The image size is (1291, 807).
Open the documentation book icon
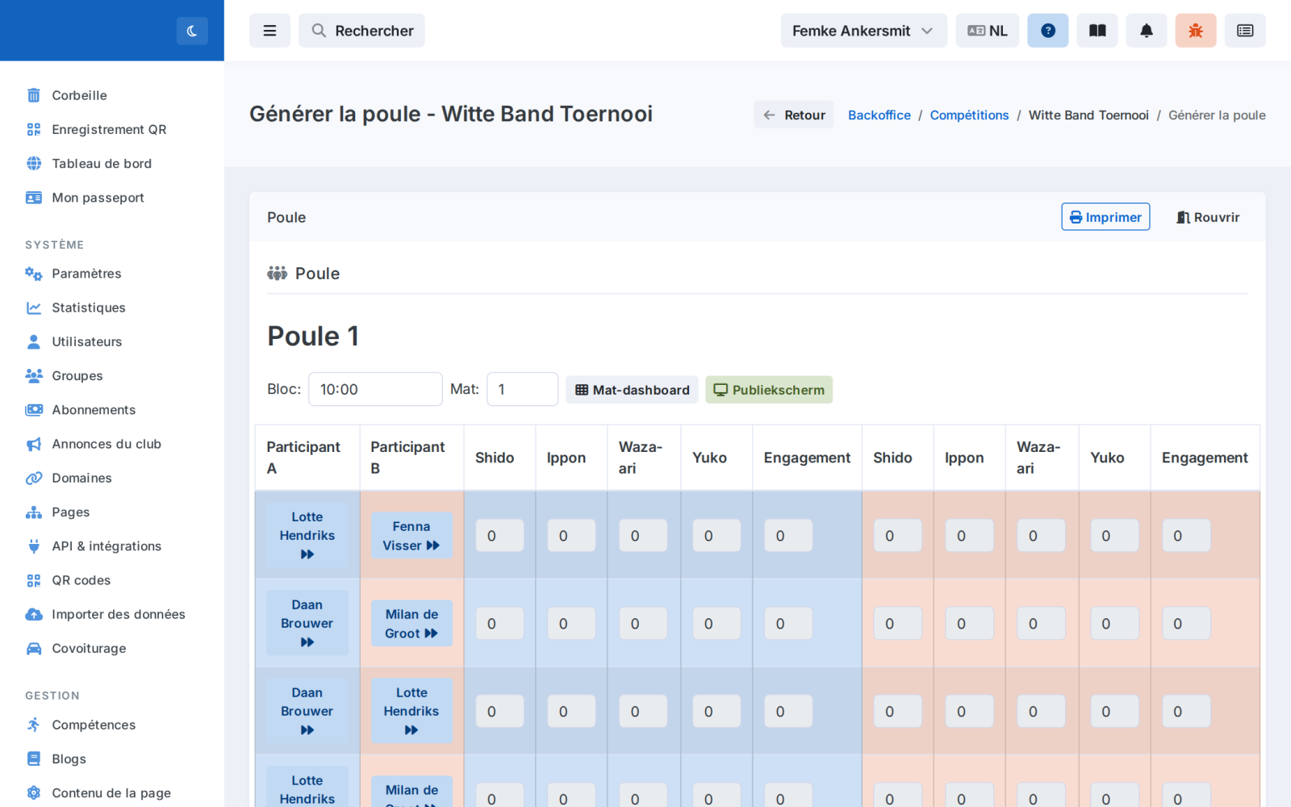pos(1097,31)
